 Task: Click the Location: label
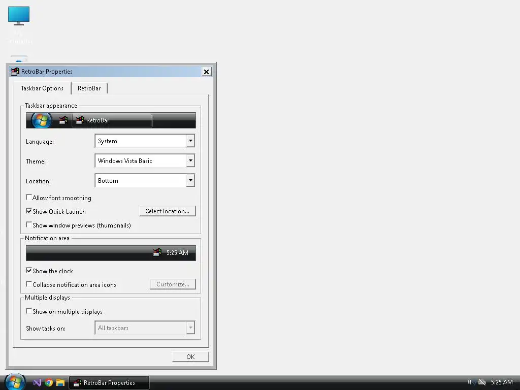point(38,181)
